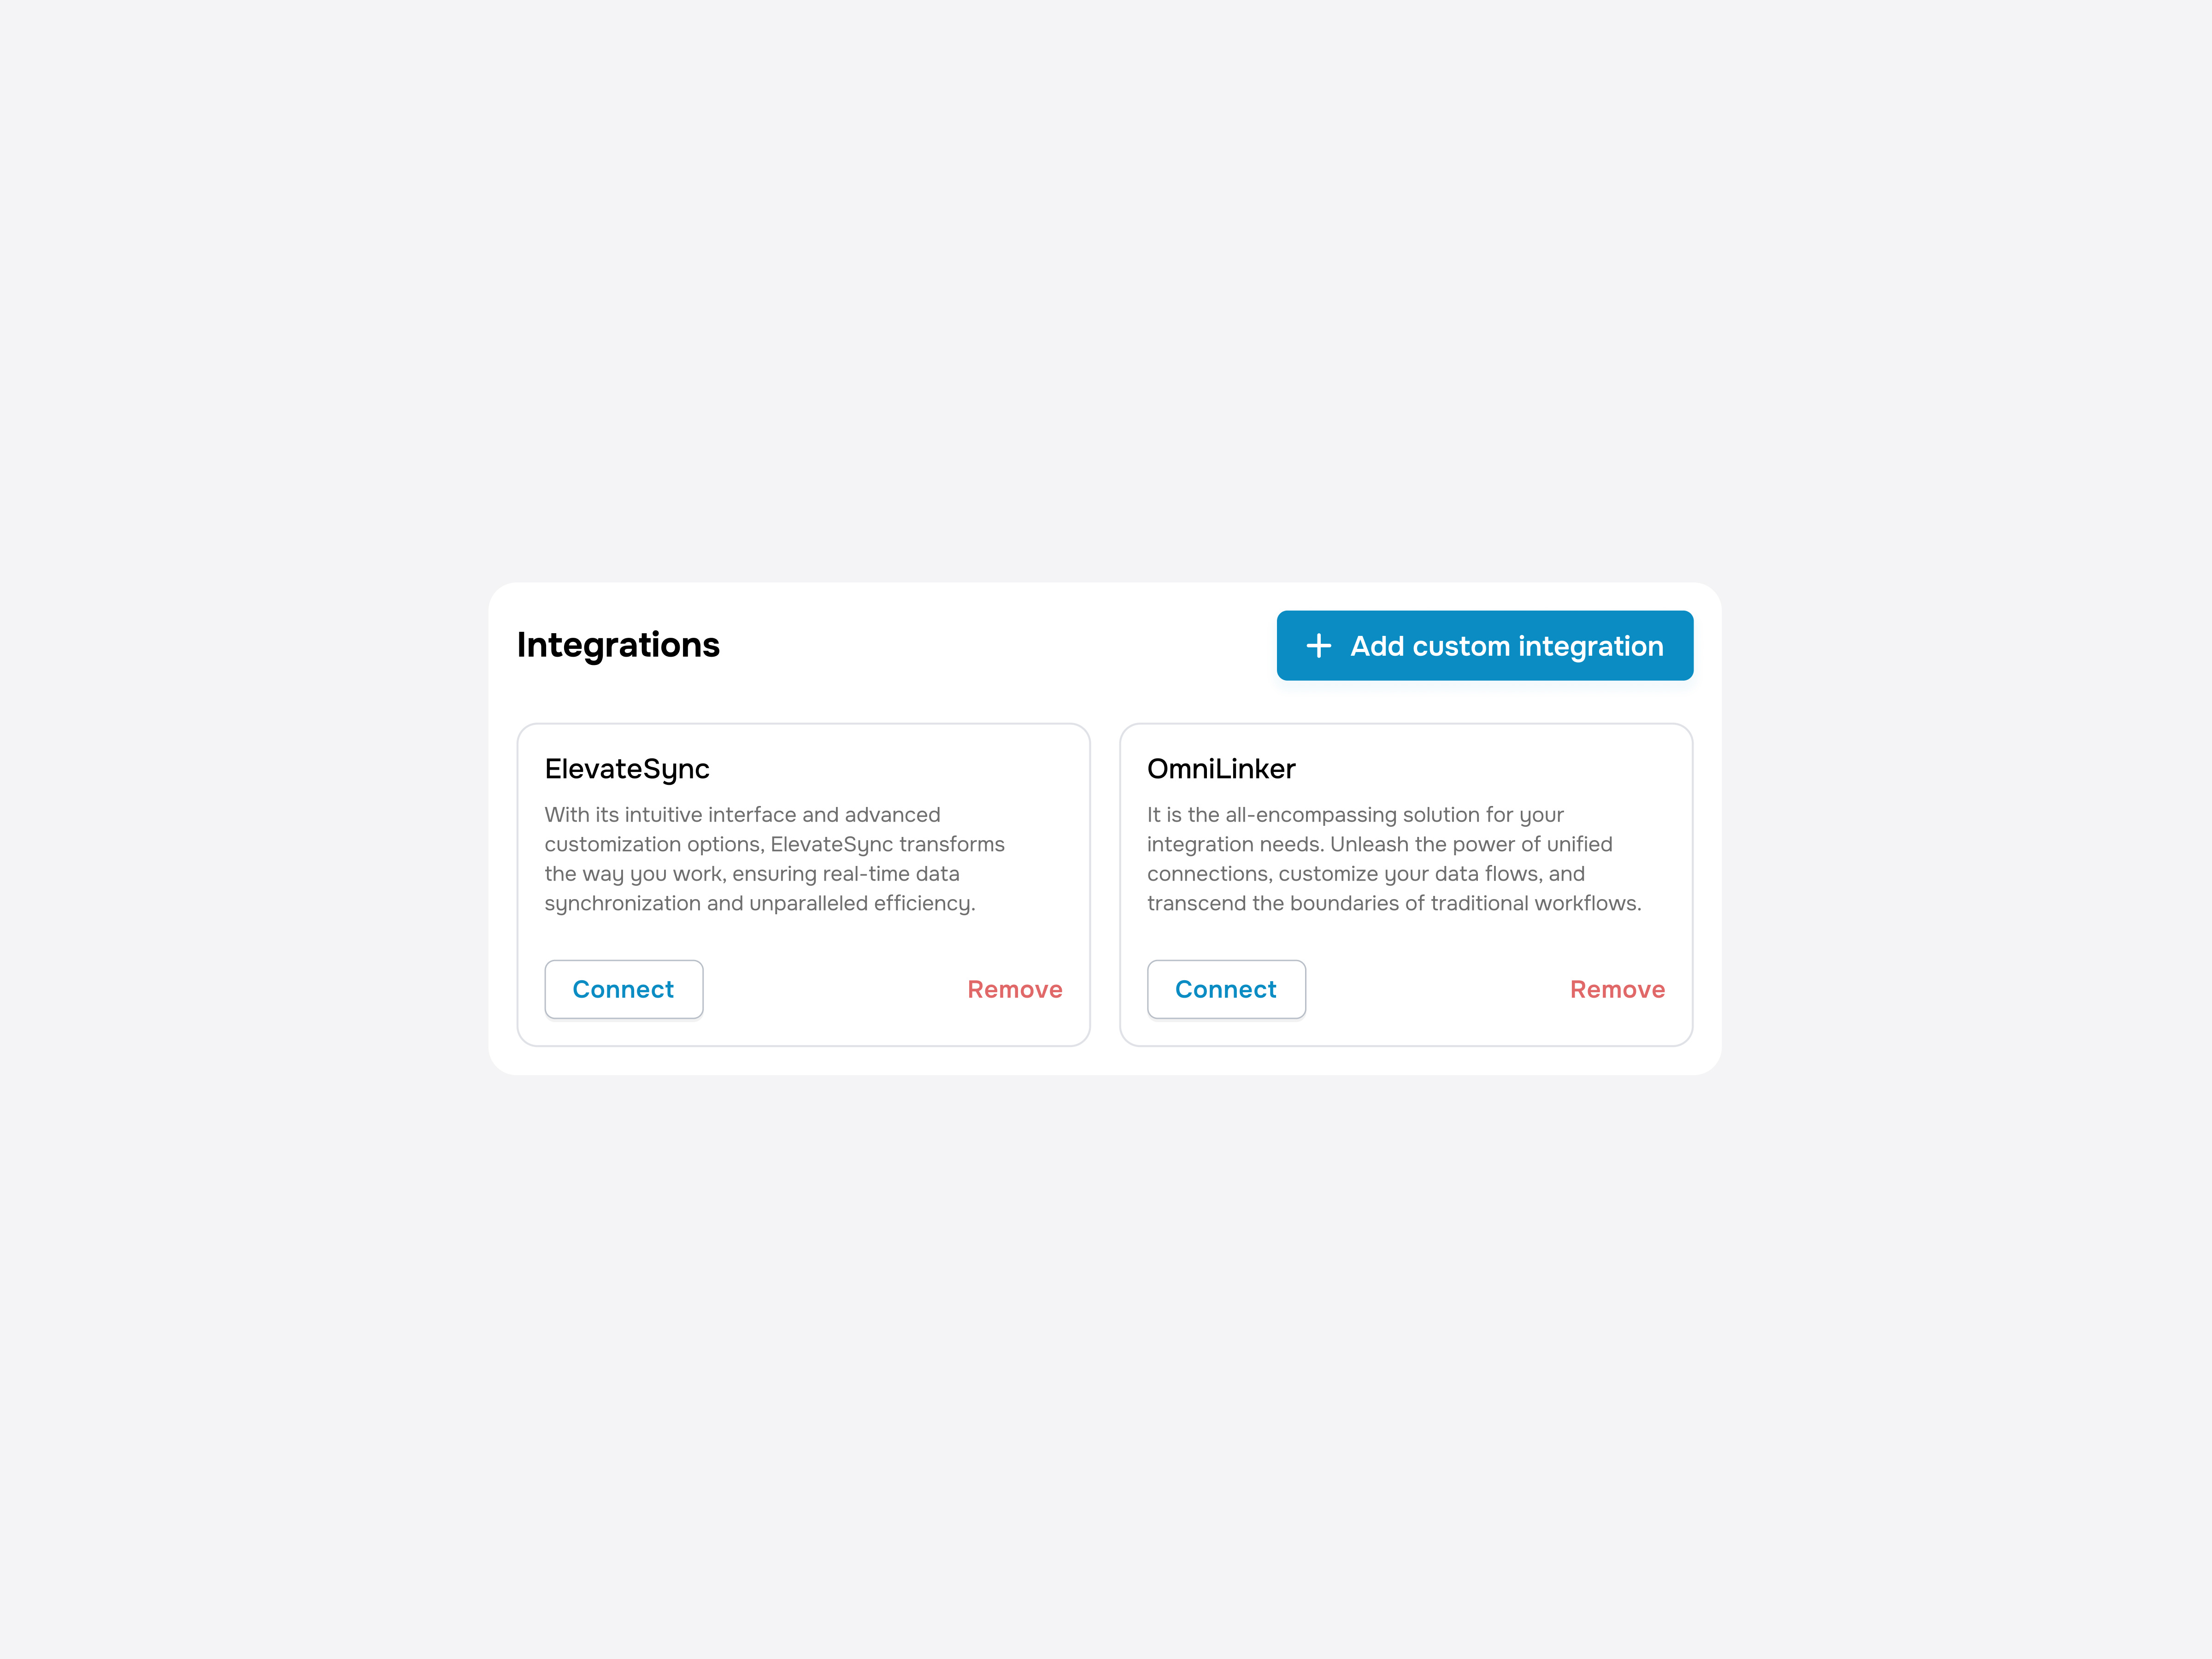2212x1659 pixels.
Task: Click Remove inside the OmniLinker card
Action: [x=1617, y=989]
